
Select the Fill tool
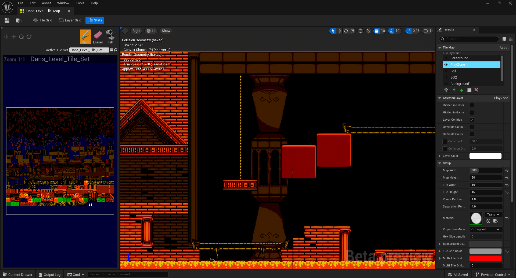point(110,37)
